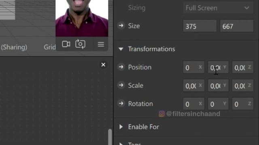Click the switch camera icon under the preview
The width and height of the screenshot is (259, 145).
(80, 44)
